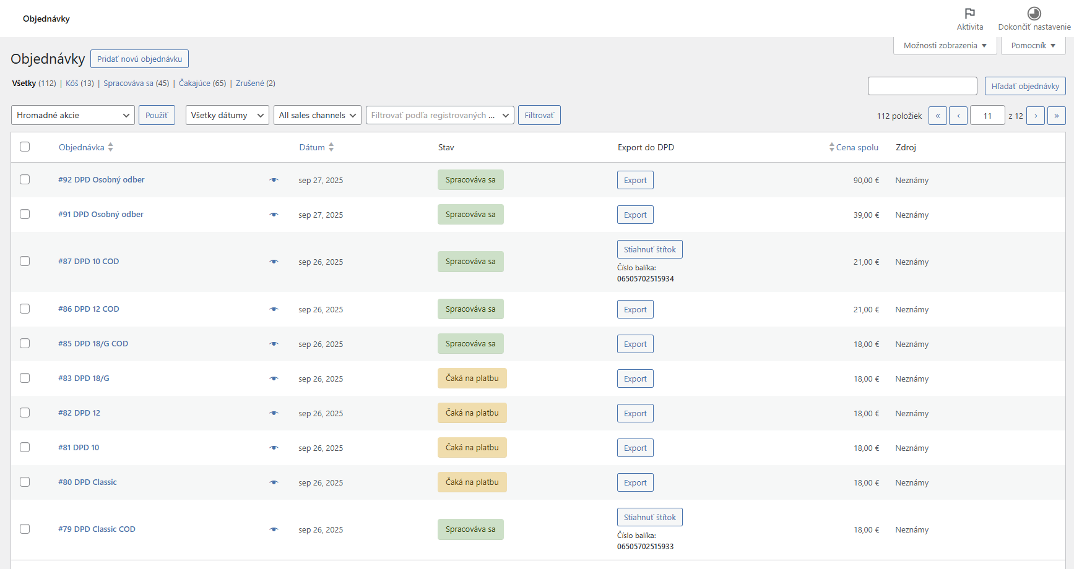Preview order #92 with eye icon
The height and width of the screenshot is (569, 1074).
(x=274, y=180)
